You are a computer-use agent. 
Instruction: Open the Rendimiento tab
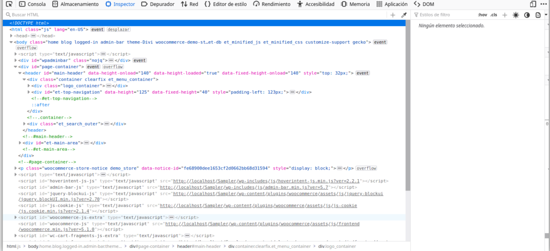click(272, 4)
